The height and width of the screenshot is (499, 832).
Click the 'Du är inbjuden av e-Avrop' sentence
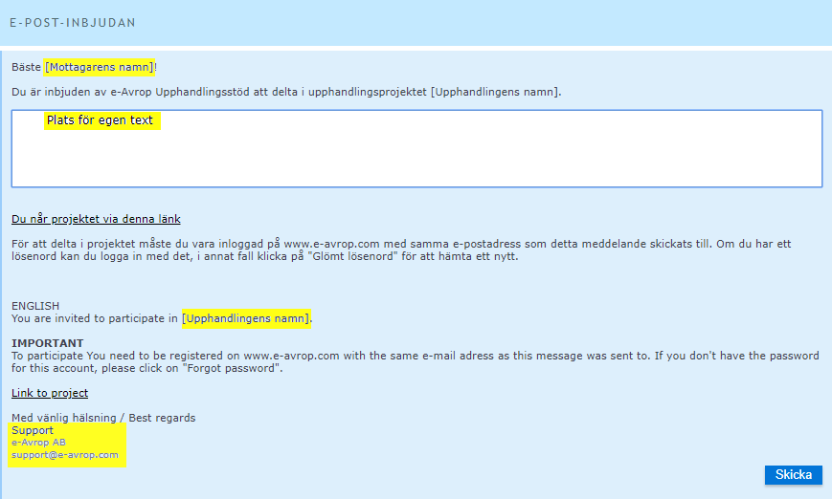pyautogui.click(x=286, y=92)
